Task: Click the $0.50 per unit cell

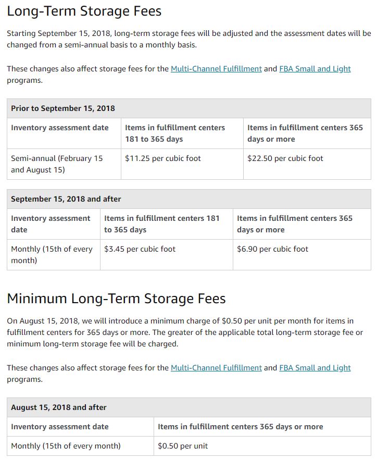Action: [x=183, y=446]
